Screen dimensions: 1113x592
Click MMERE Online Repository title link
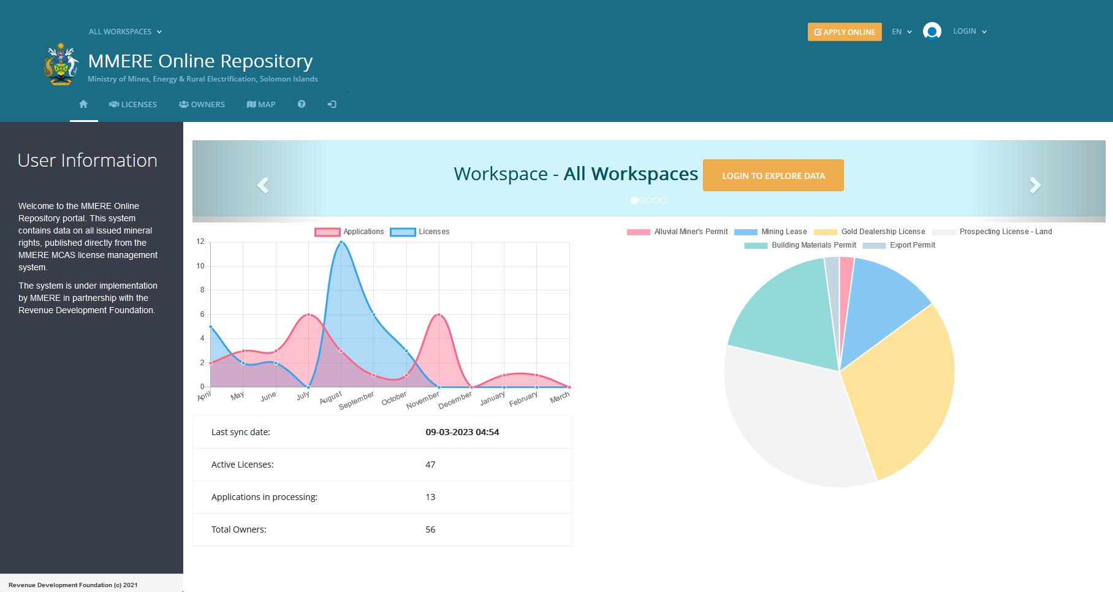click(x=200, y=61)
